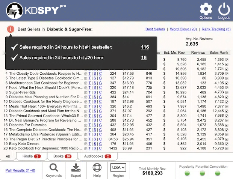Click calendar icon for Meals That Heal row
Image resolution: width=233 pixels, height=179 pixels.
(x=86, y=107)
